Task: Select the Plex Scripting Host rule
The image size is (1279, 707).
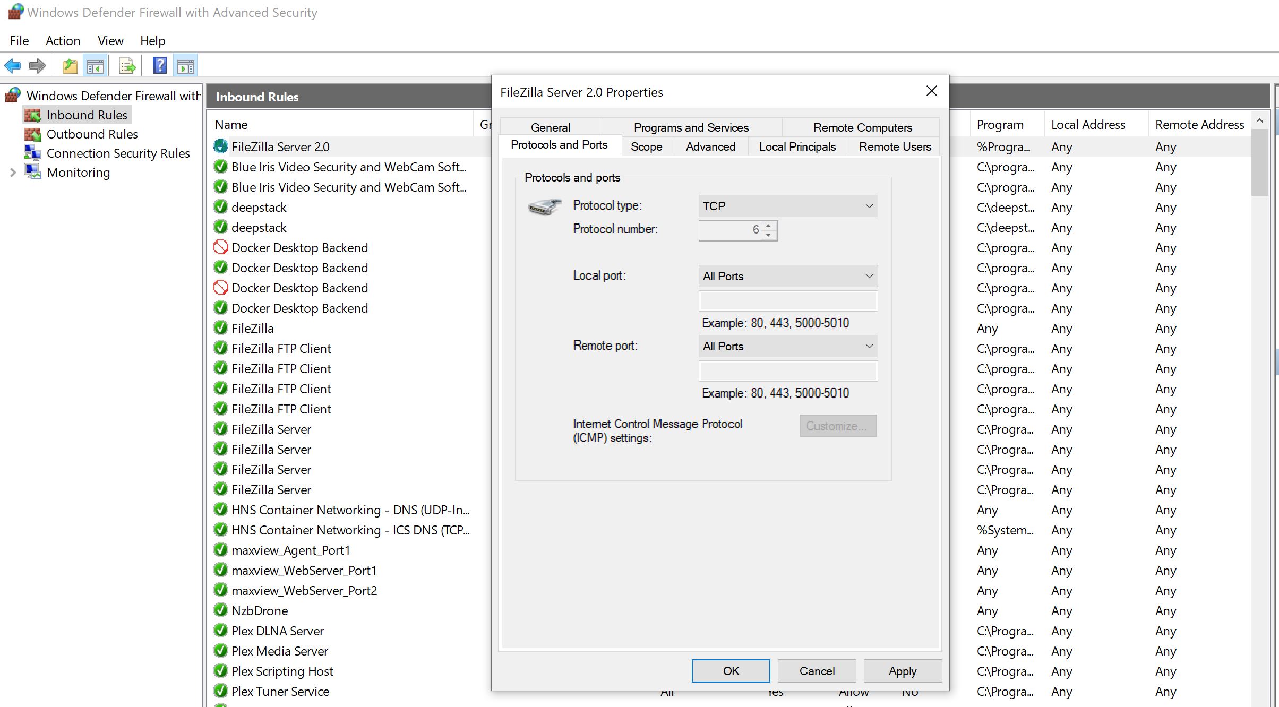Action: coord(282,671)
